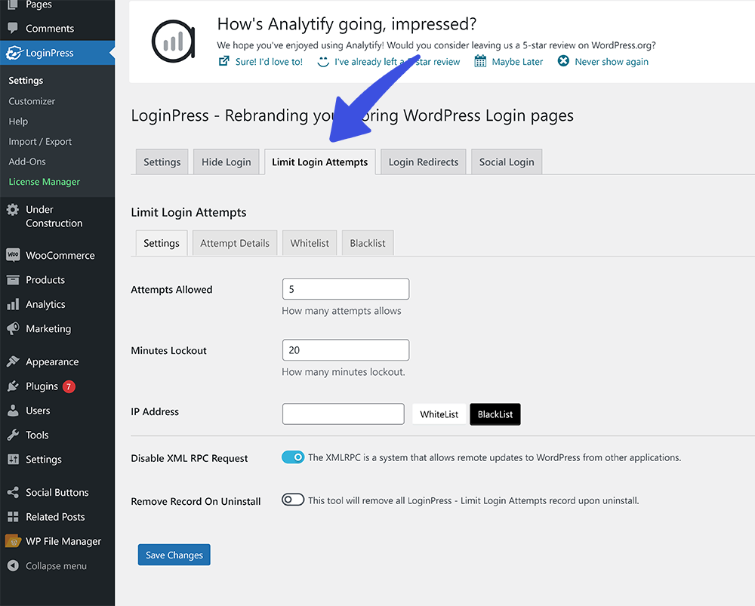
Task: Click the red 7 badge on Plugins
Action: (69, 386)
